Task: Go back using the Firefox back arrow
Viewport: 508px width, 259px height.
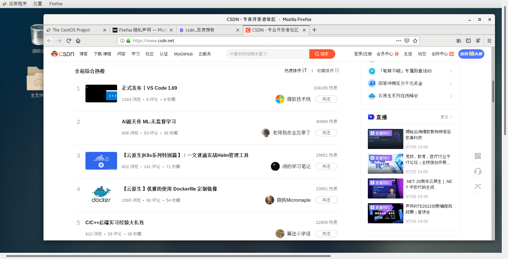Action: pyautogui.click(x=49, y=41)
